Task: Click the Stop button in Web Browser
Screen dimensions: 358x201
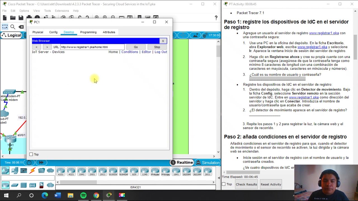Action: 157,47
